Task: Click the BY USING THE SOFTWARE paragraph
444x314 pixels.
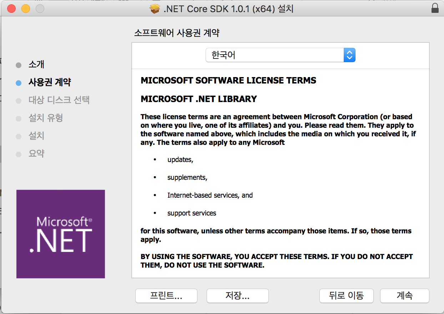Action: coord(277,261)
